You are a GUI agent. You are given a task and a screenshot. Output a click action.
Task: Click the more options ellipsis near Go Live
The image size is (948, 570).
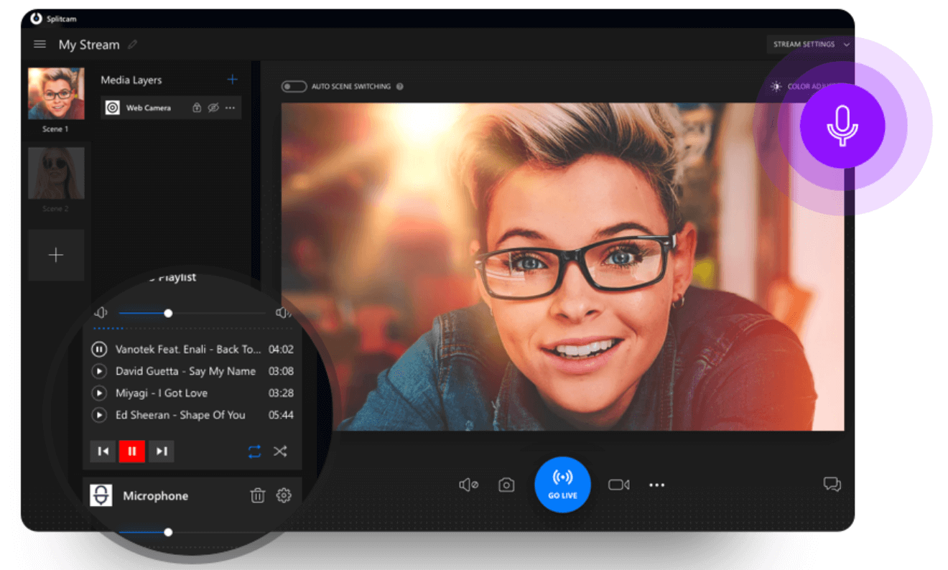(656, 485)
